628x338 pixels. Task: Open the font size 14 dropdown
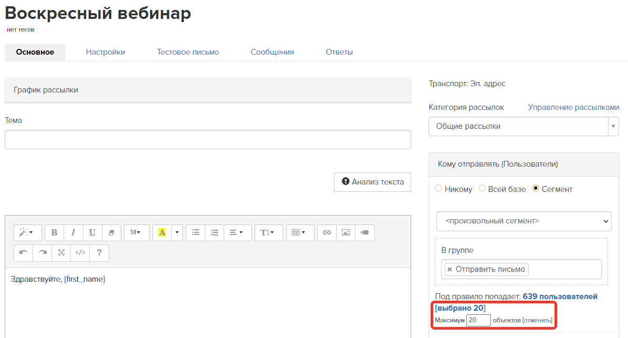(x=137, y=232)
